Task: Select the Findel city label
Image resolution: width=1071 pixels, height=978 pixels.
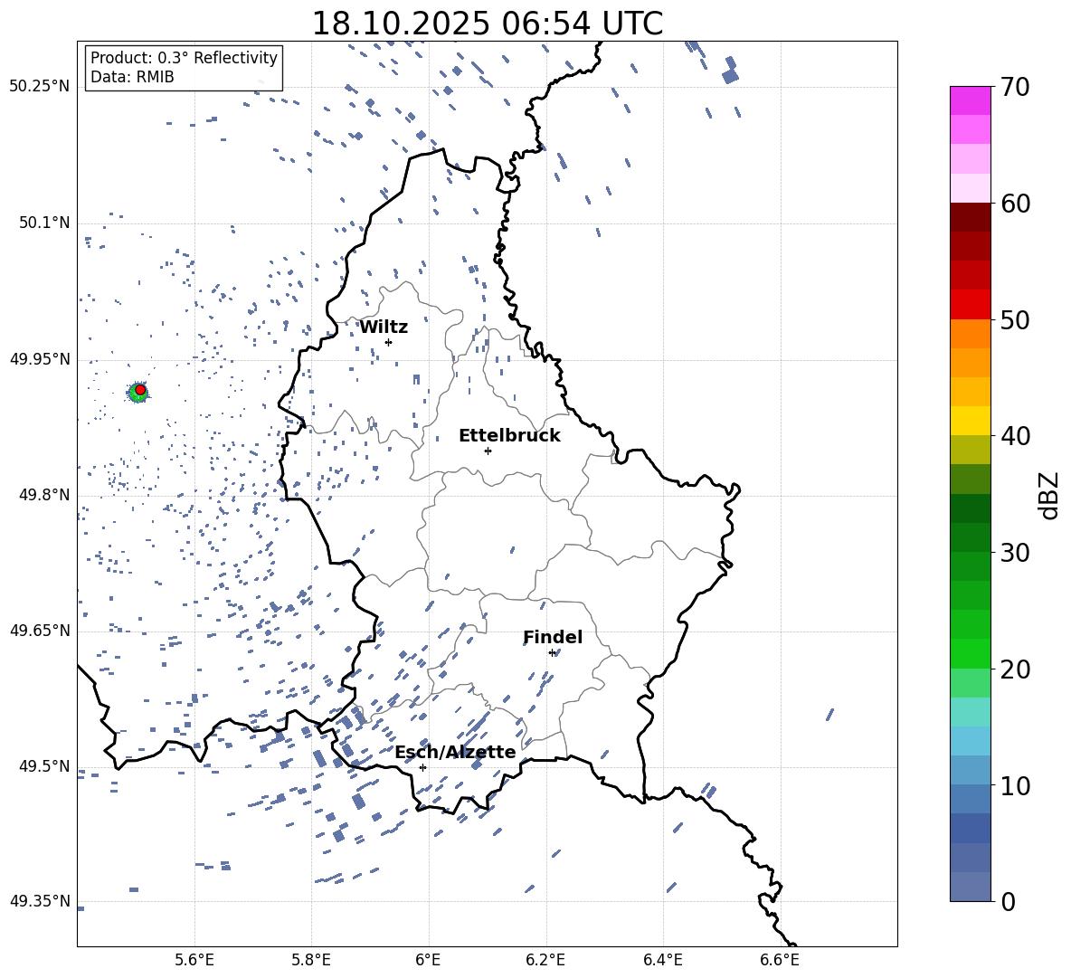Action: [553, 637]
